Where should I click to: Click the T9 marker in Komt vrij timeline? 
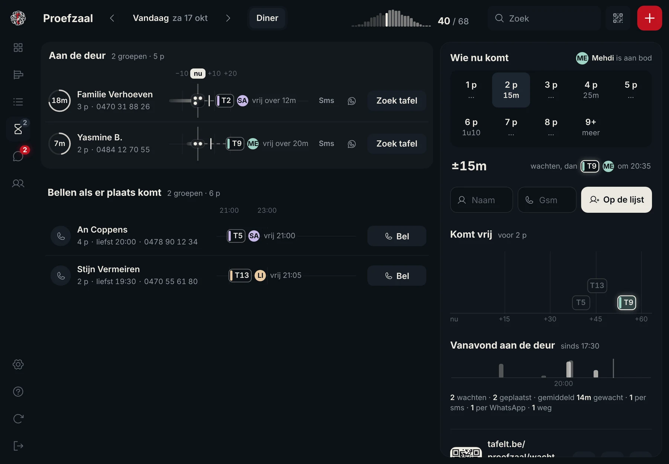[x=627, y=303]
